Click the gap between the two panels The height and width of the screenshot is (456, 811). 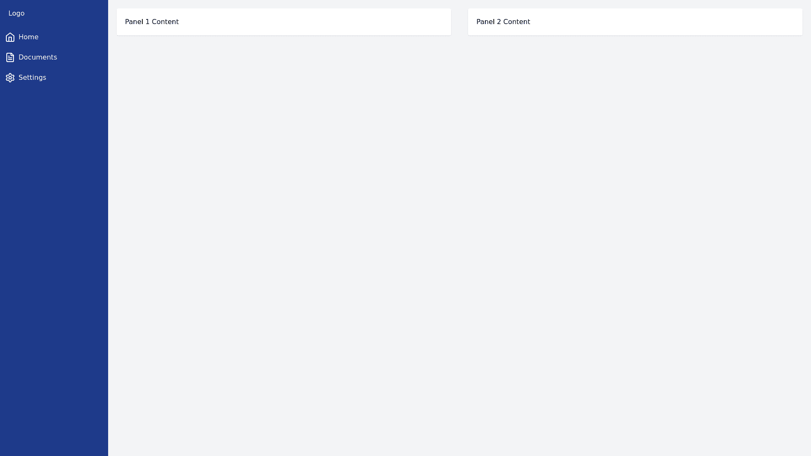(x=460, y=22)
